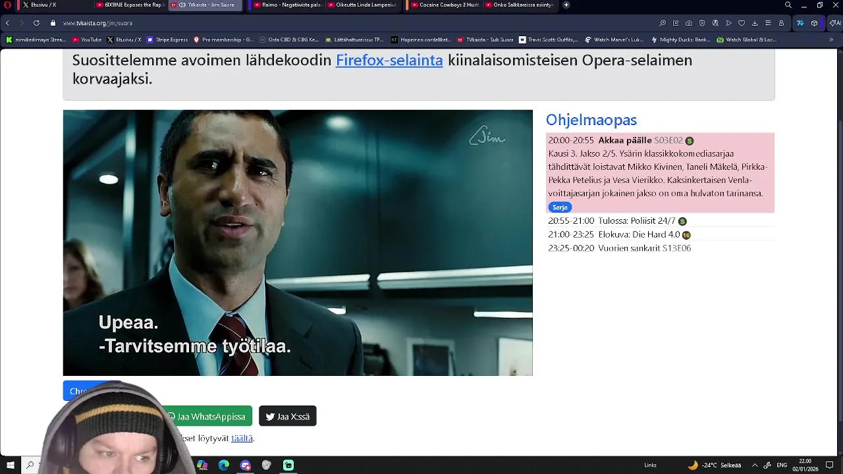Open the Pro membership bookmark
843x474 pixels.
(x=223, y=39)
